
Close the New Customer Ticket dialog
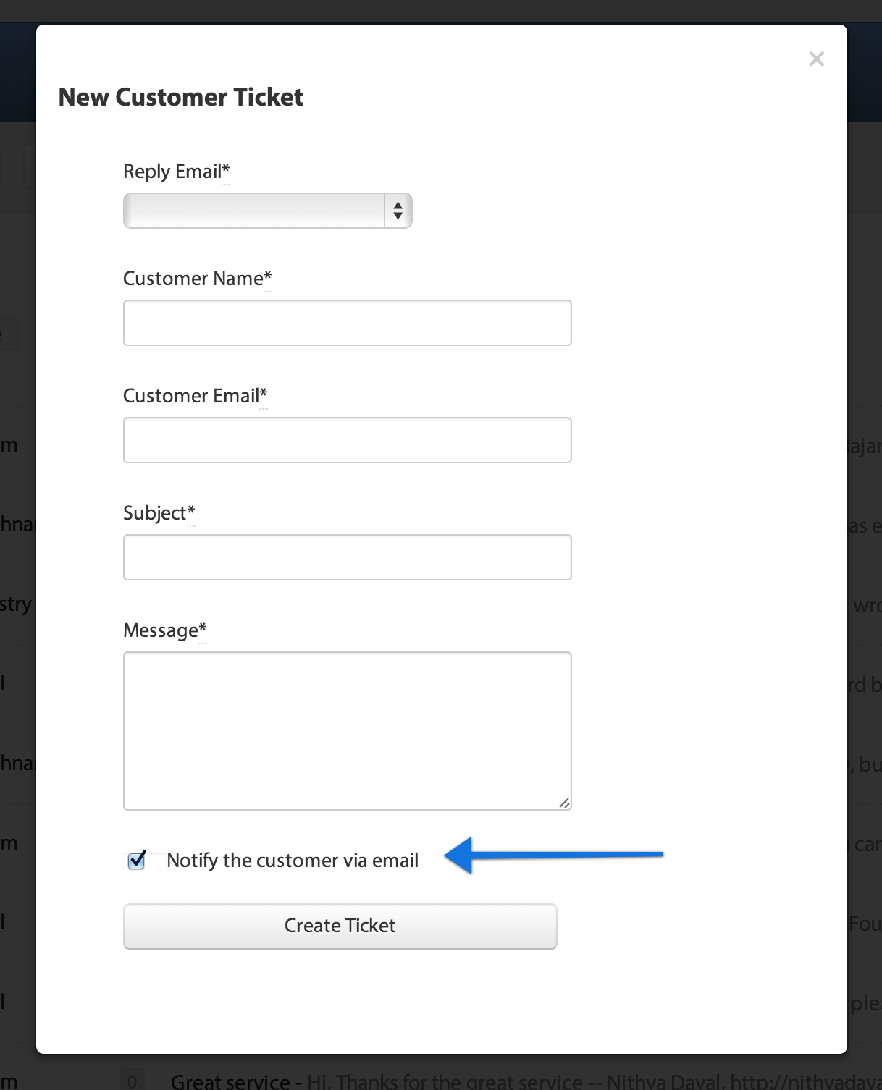pos(816,59)
